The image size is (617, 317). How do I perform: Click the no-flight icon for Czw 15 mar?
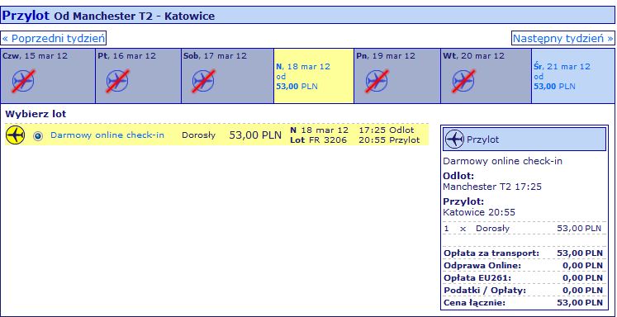point(23,81)
